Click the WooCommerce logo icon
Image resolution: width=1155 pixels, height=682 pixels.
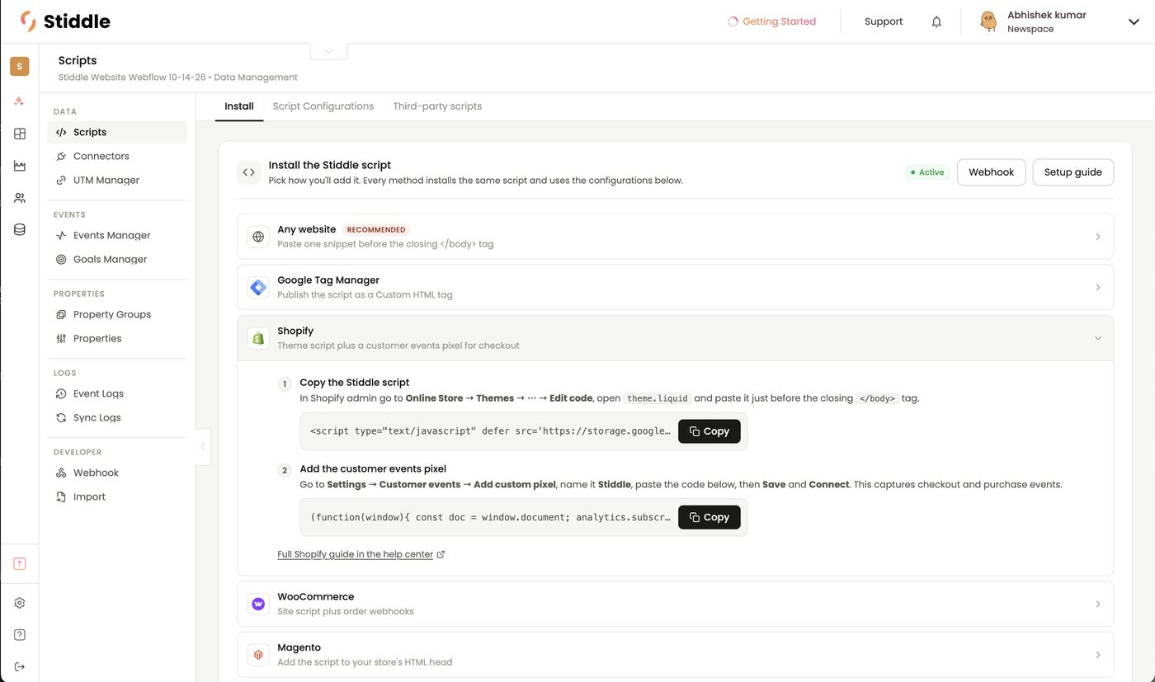258,604
